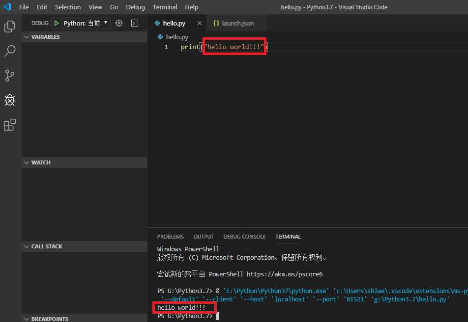Collapse the WATCH section
The image size is (468, 322).
(85, 162)
